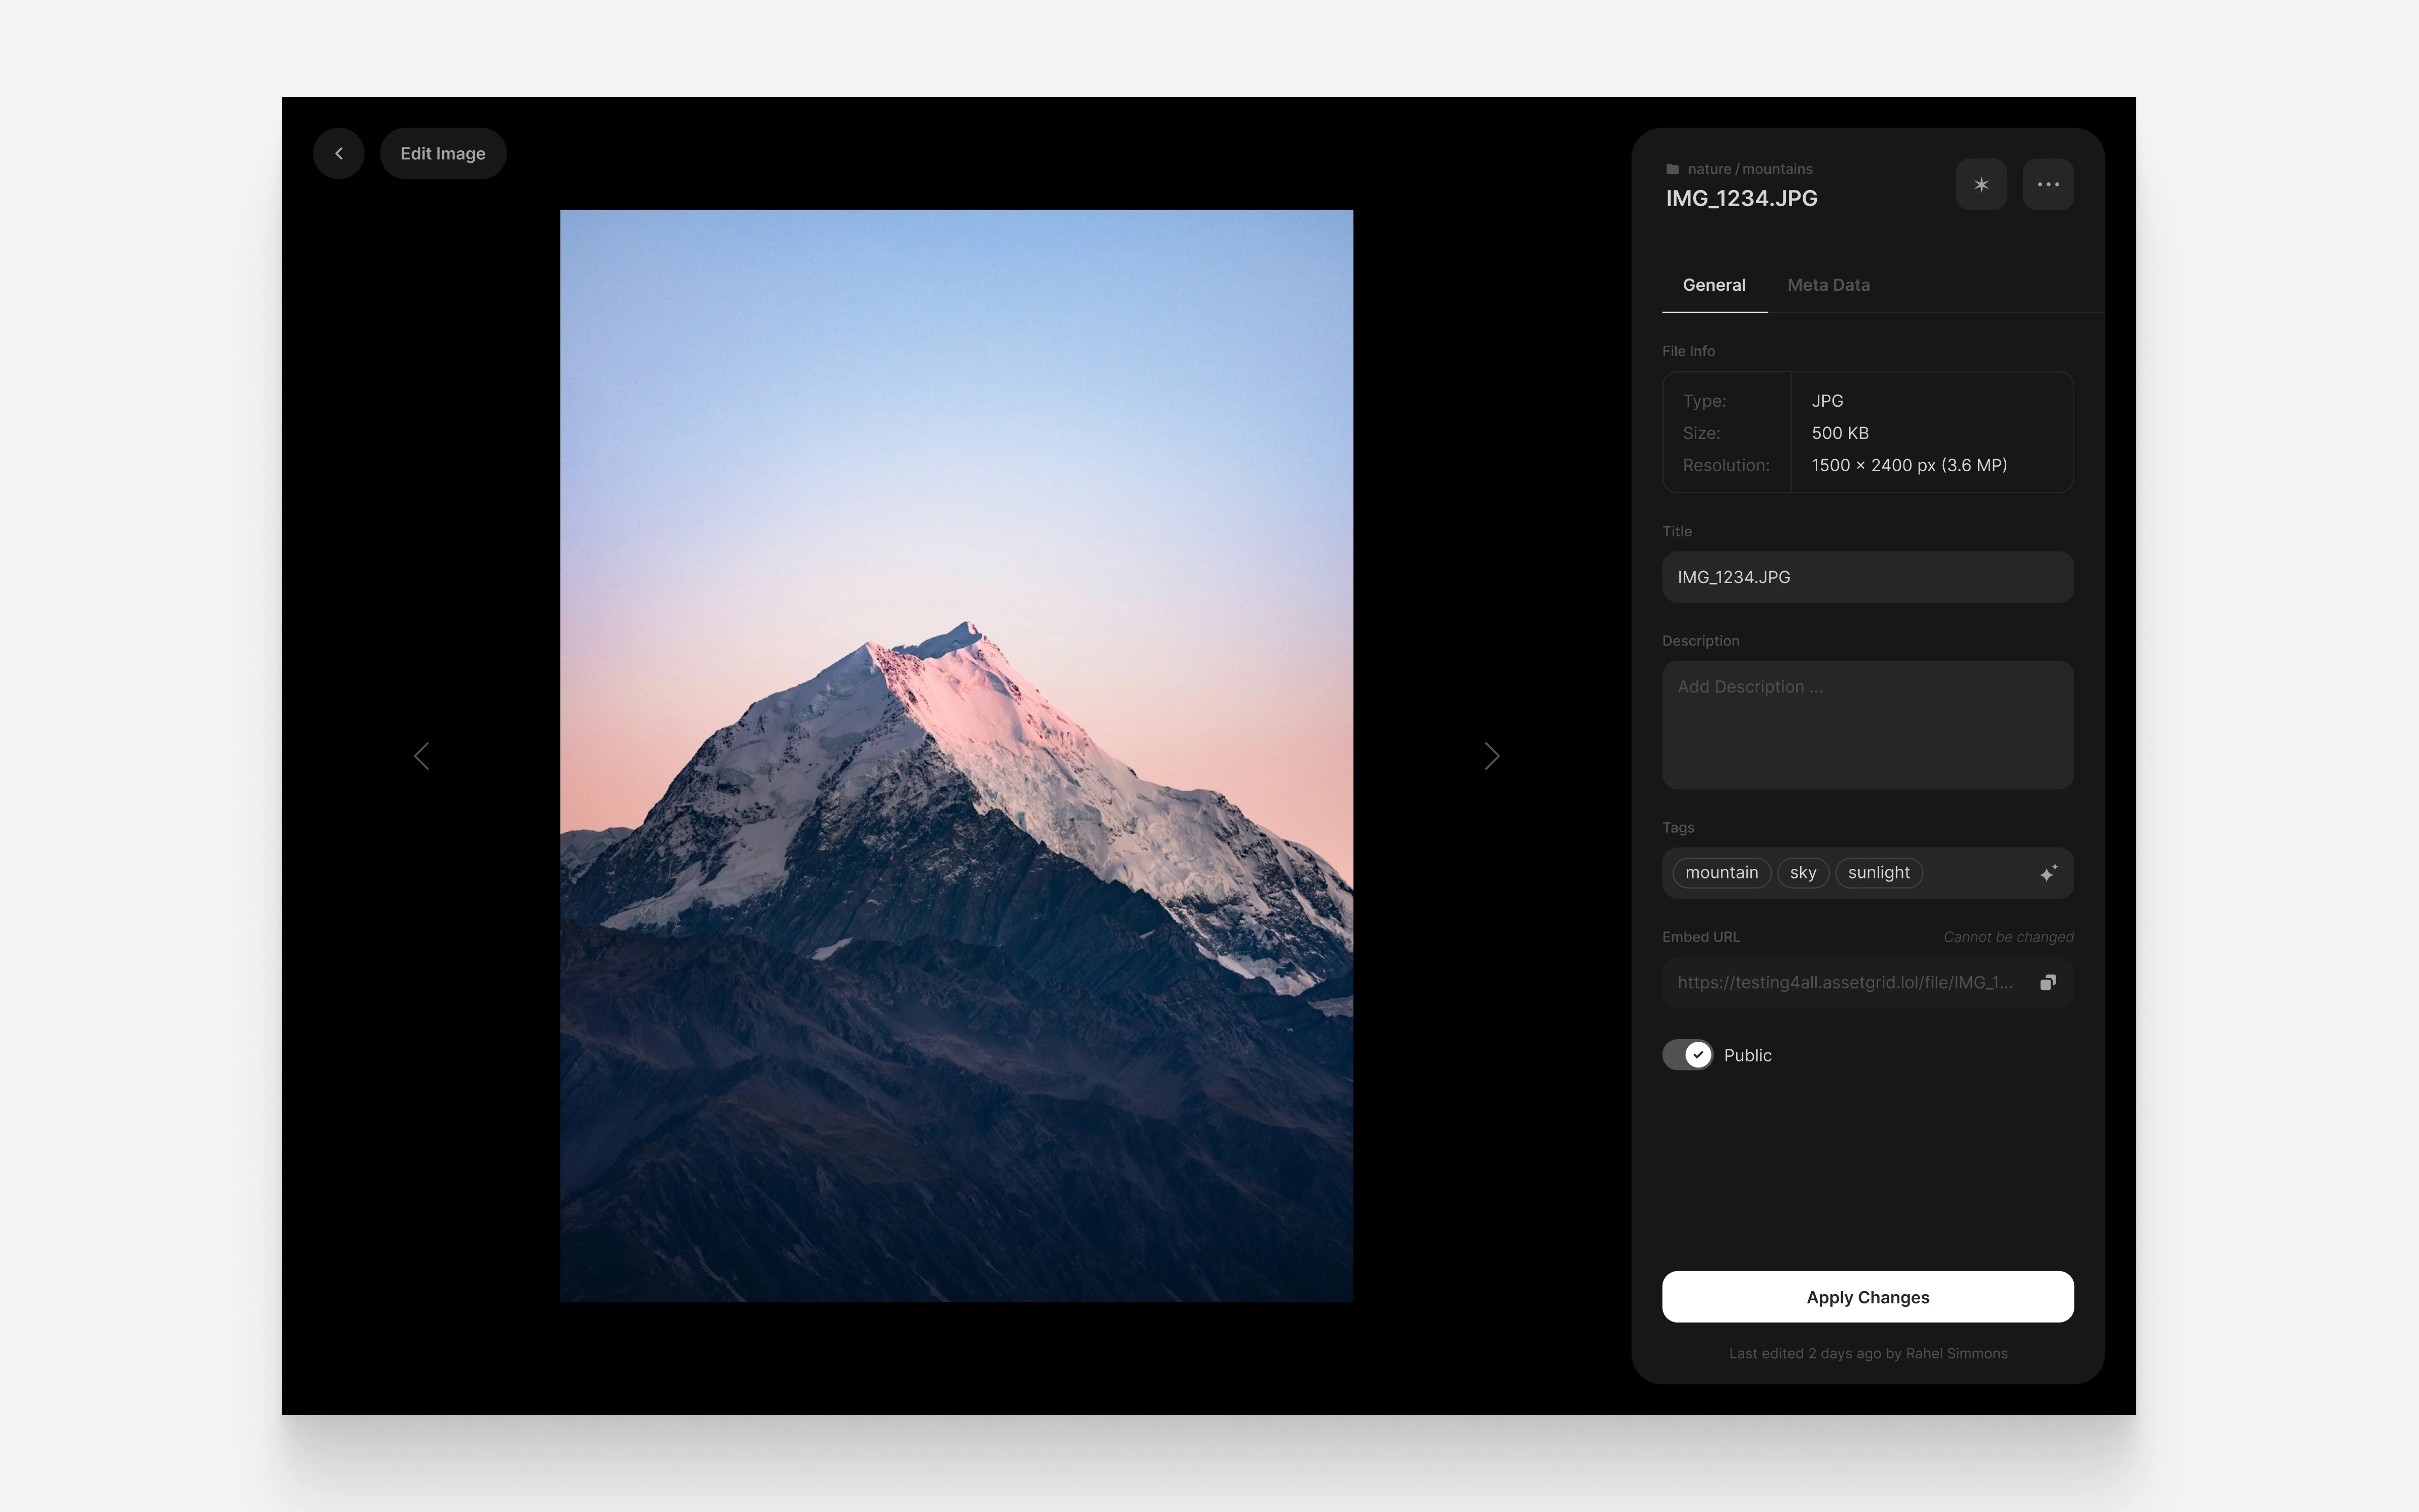Click the Embed URL field
Viewport: 2419px width, 1512px height.
click(1844, 982)
